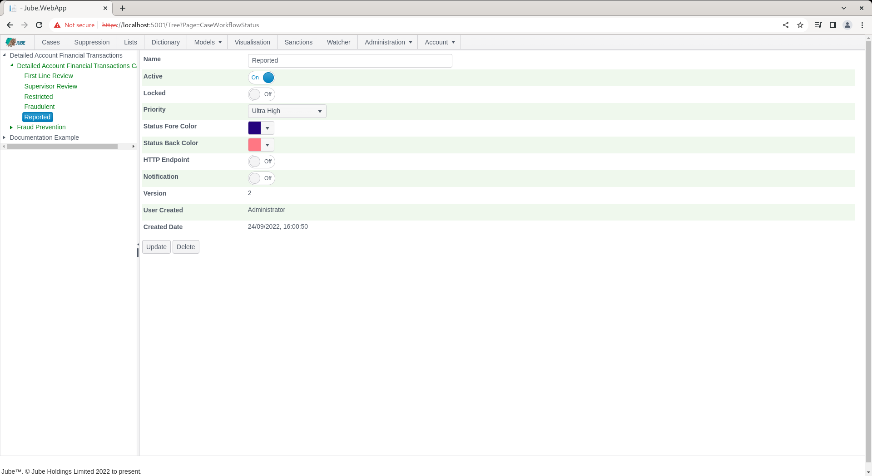Enable the HTTP Endpoint switch
The image size is (872, 476).
tap(262, 162)
